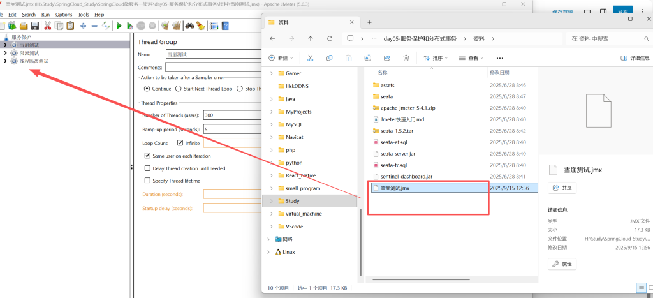Click the JMeter Save disk icon

[34, 26]
